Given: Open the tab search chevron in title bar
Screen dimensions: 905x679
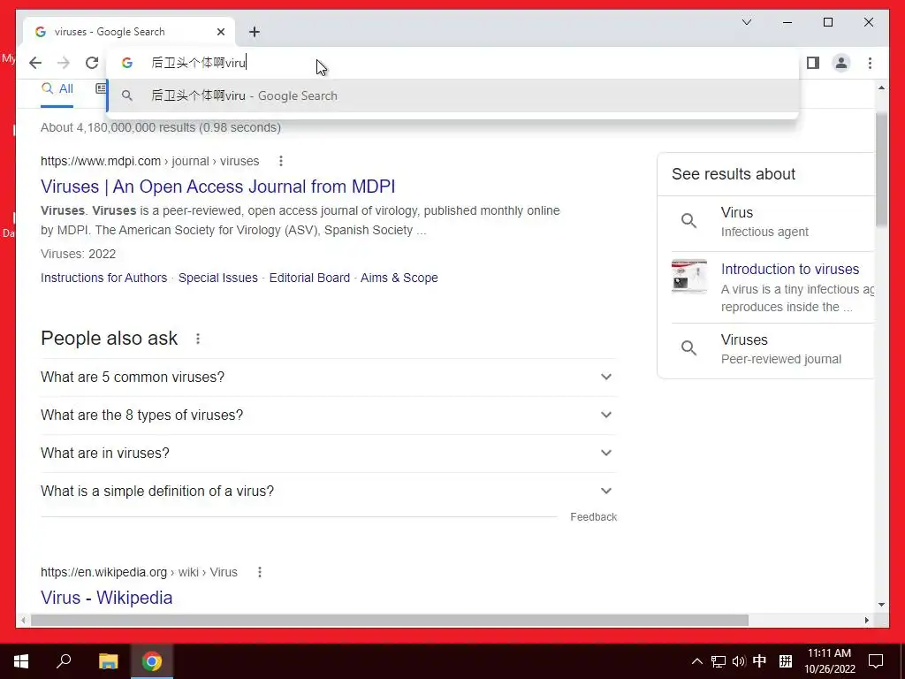Looking at the screenshot, I should pyautogui.click(x=747, y=22).
